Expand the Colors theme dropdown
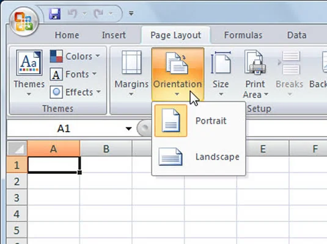This screenshot has height=244, width=327. coord(75,56)
